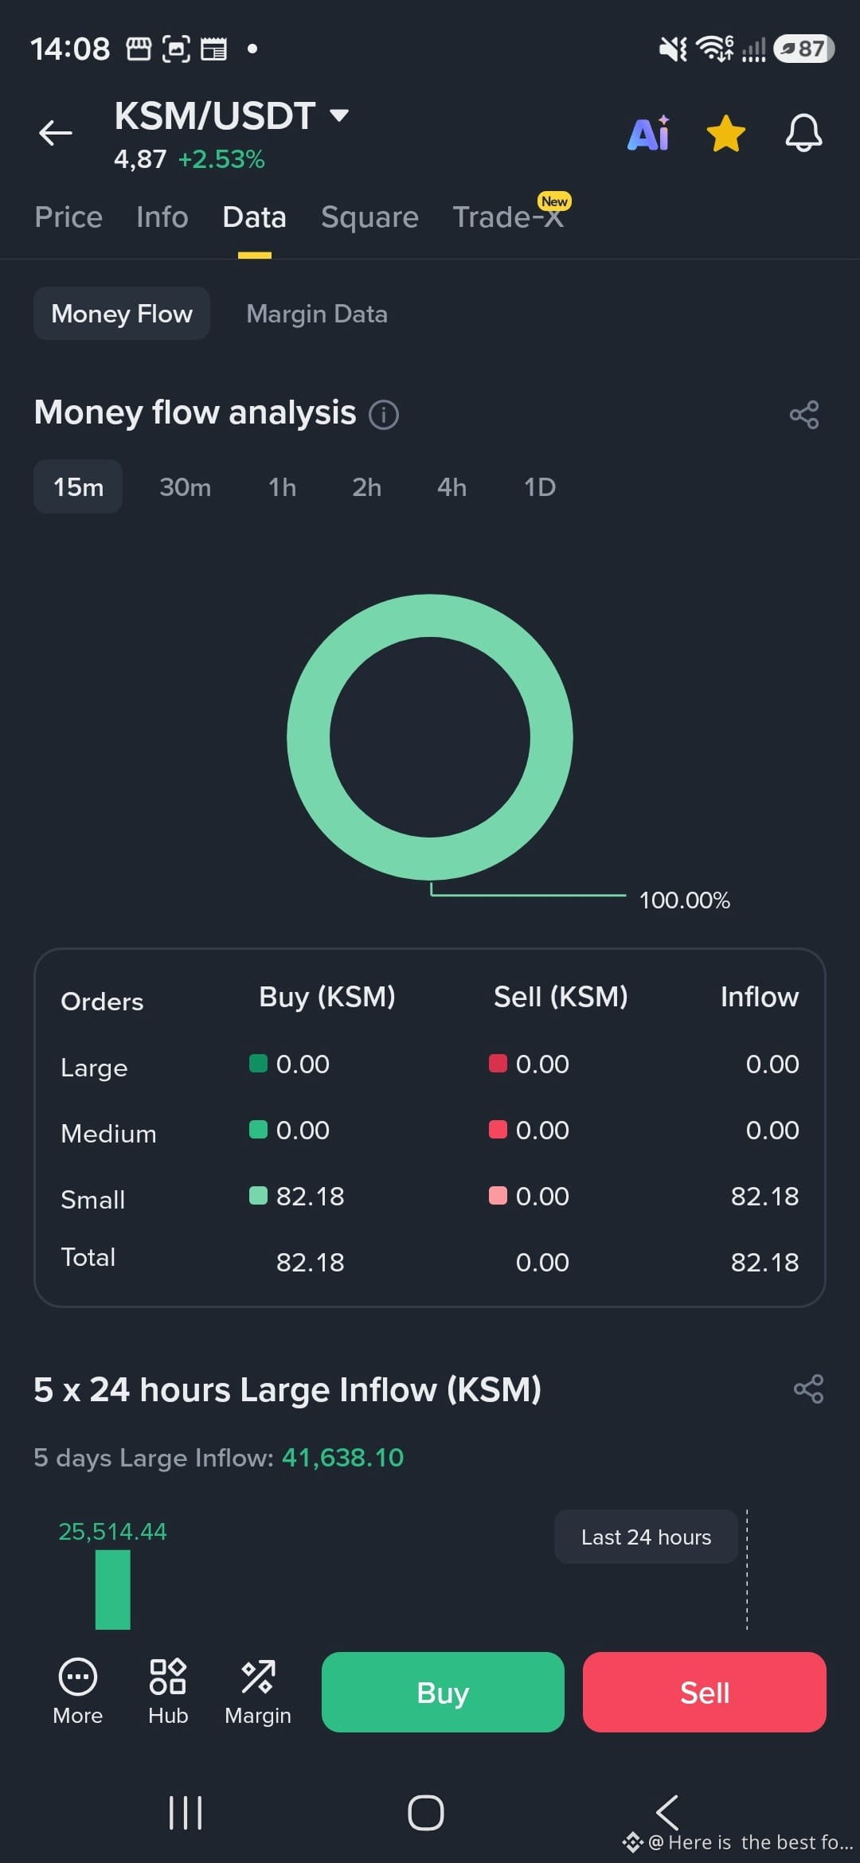
Task: Go back using the arrow icon
Action: click(56, 132)
